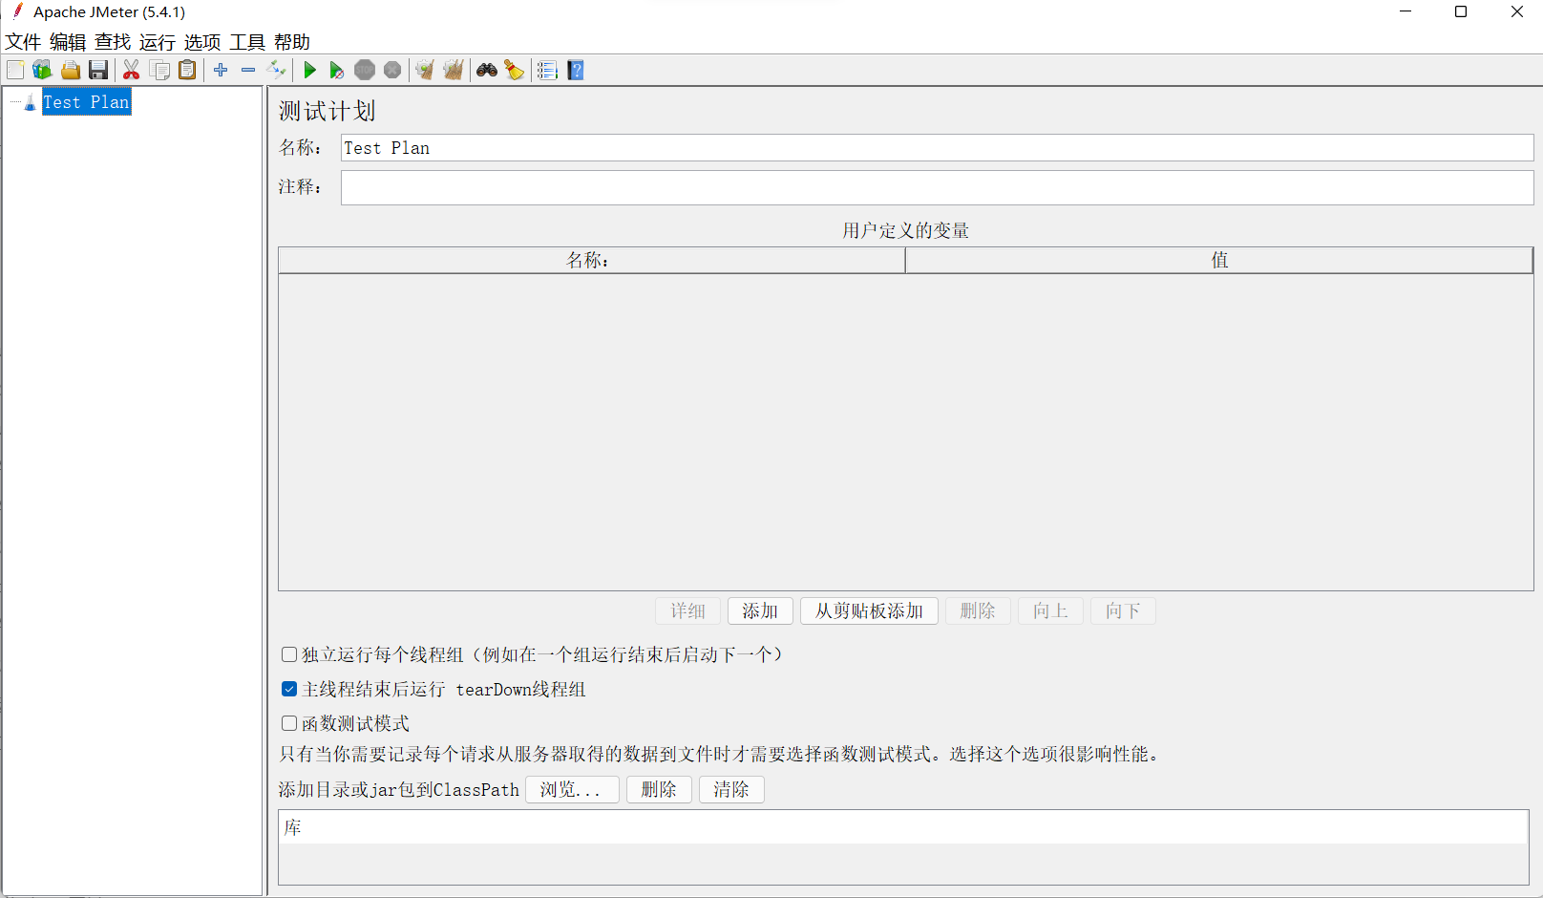This screenshot has width=1543, height=898.
Task: Enable 独立运行每个线程组 checkbox
Action: pyautogui.click(x=289, y=654)
